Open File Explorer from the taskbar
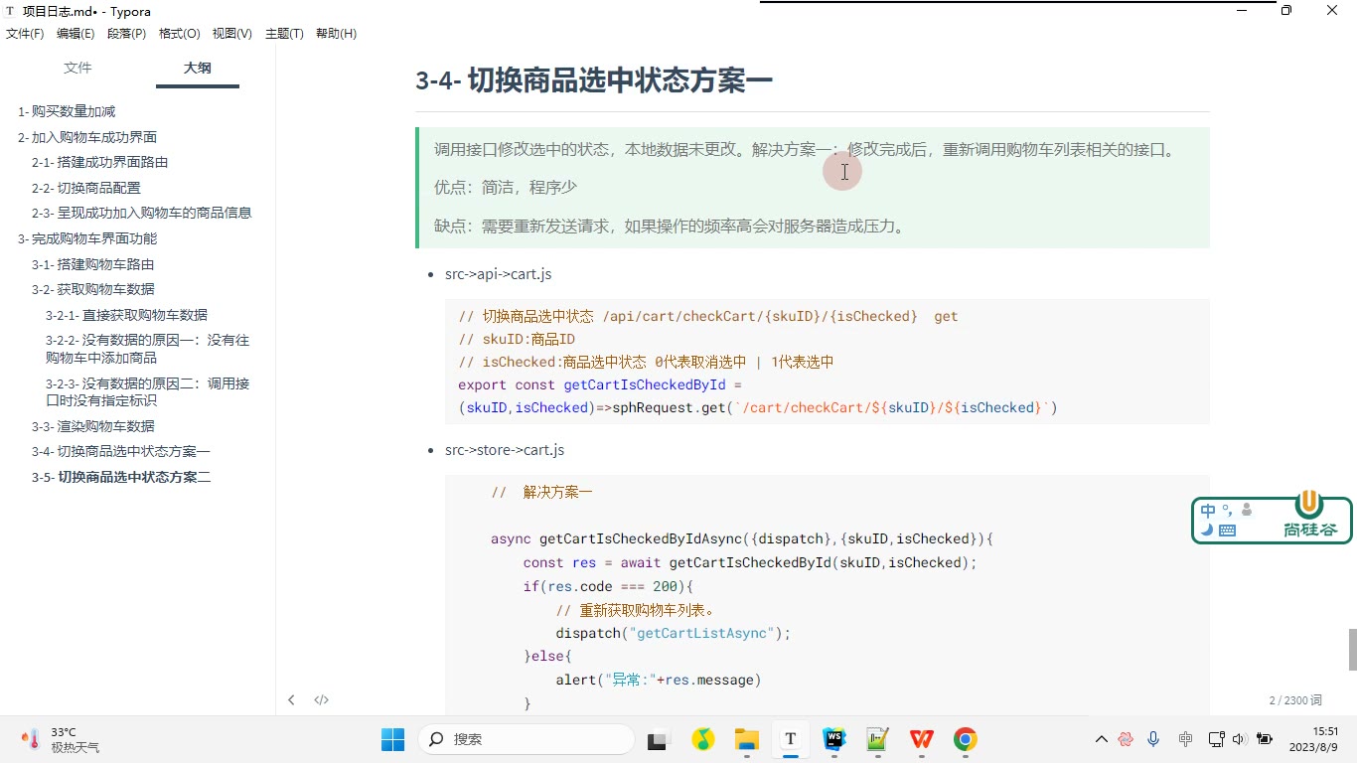Viewport: 1357px width, 763px height. coord(746,739)
